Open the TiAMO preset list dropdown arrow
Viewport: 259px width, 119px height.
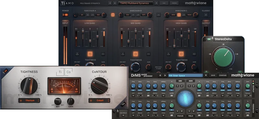tap(156, 3)
